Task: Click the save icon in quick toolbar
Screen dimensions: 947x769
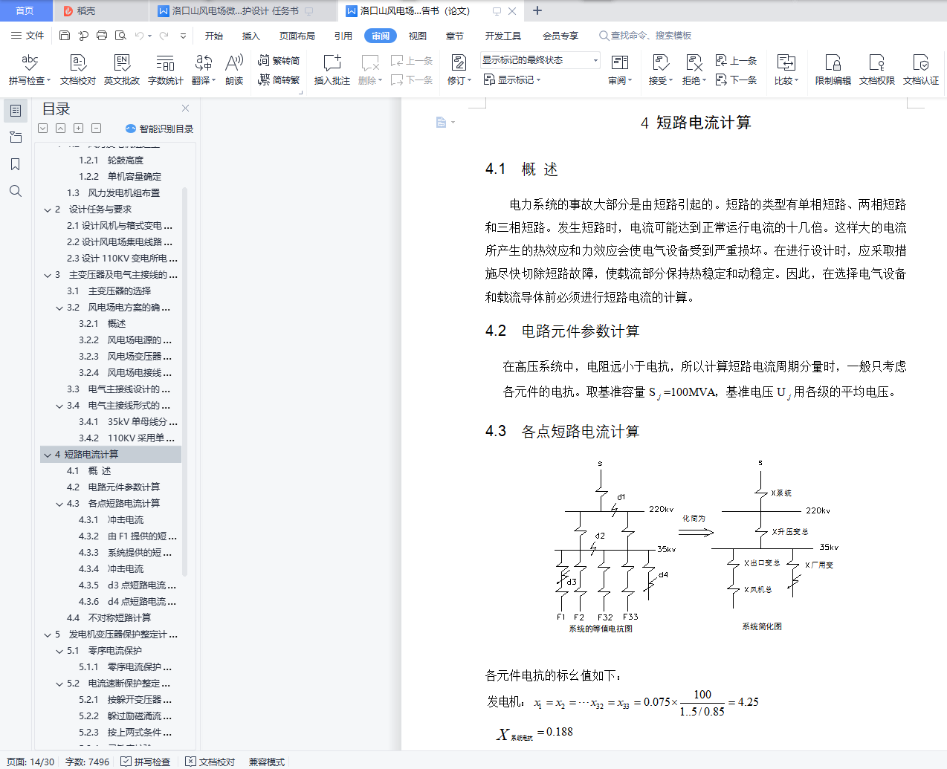Action: (x=65, y=36)
